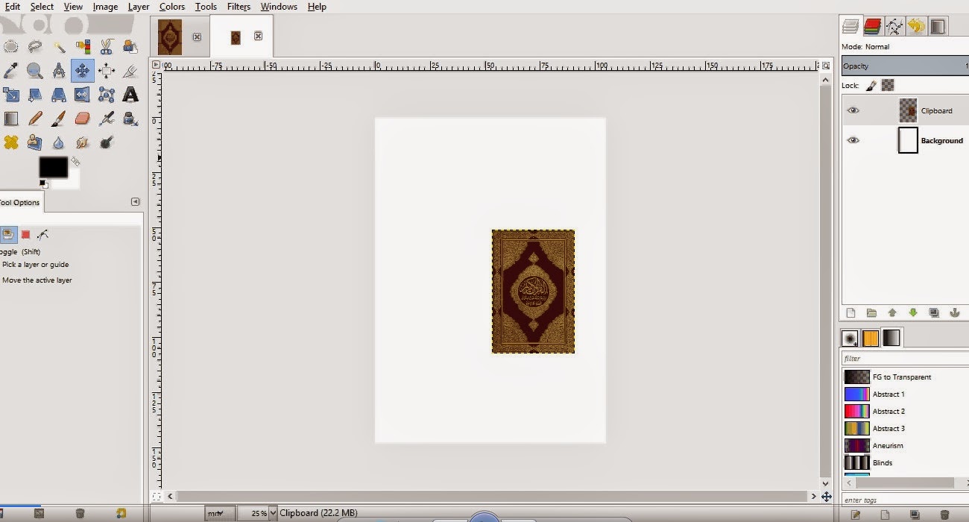Select the Clipboard layer thumbnail
The width and height of the screenshot is (969, 522).
click(908, 110)
